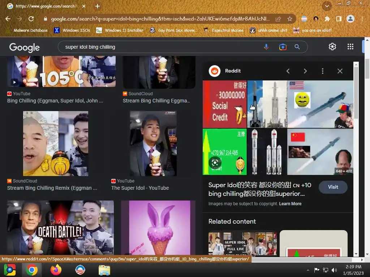
Task: Open a new browser tab
Action: tap(98, 6)
